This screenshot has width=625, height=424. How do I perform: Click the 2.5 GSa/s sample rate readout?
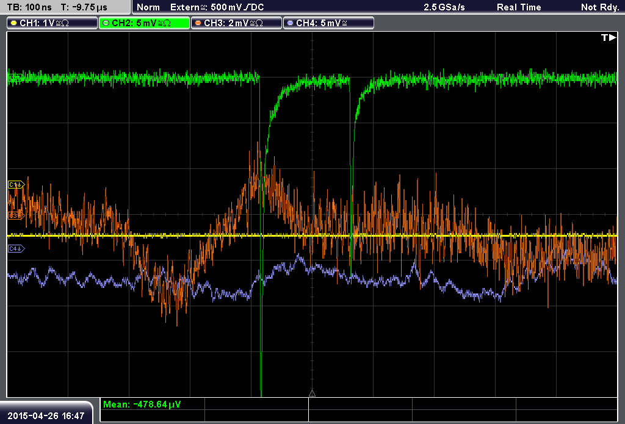click(444, 7)
